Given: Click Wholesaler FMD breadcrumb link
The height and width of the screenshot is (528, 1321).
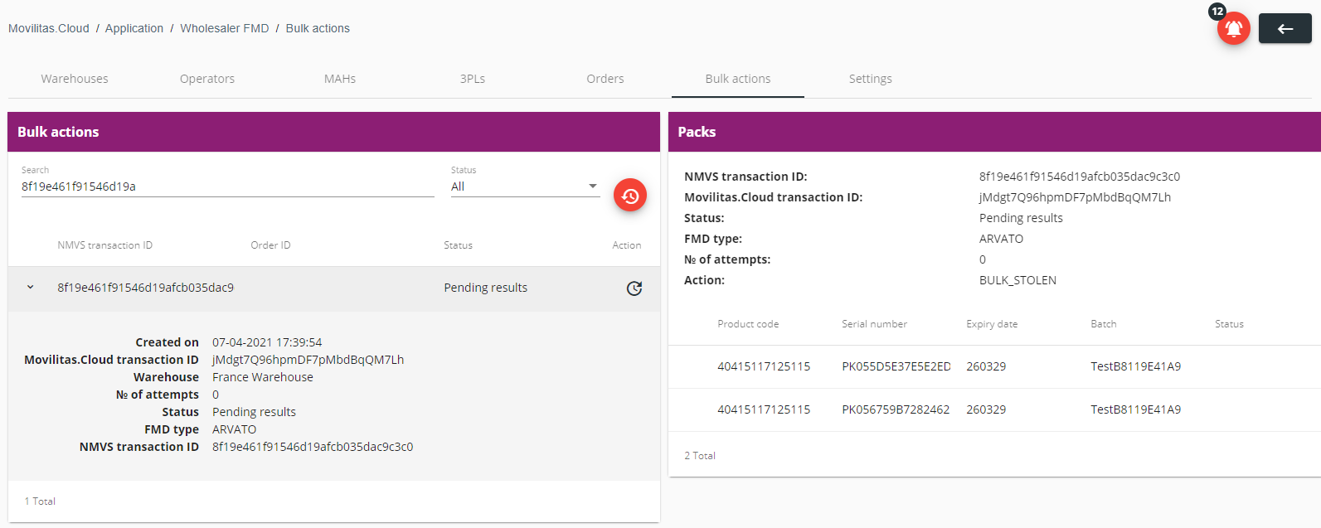Looking at the screenshot, I should point(225,28).
